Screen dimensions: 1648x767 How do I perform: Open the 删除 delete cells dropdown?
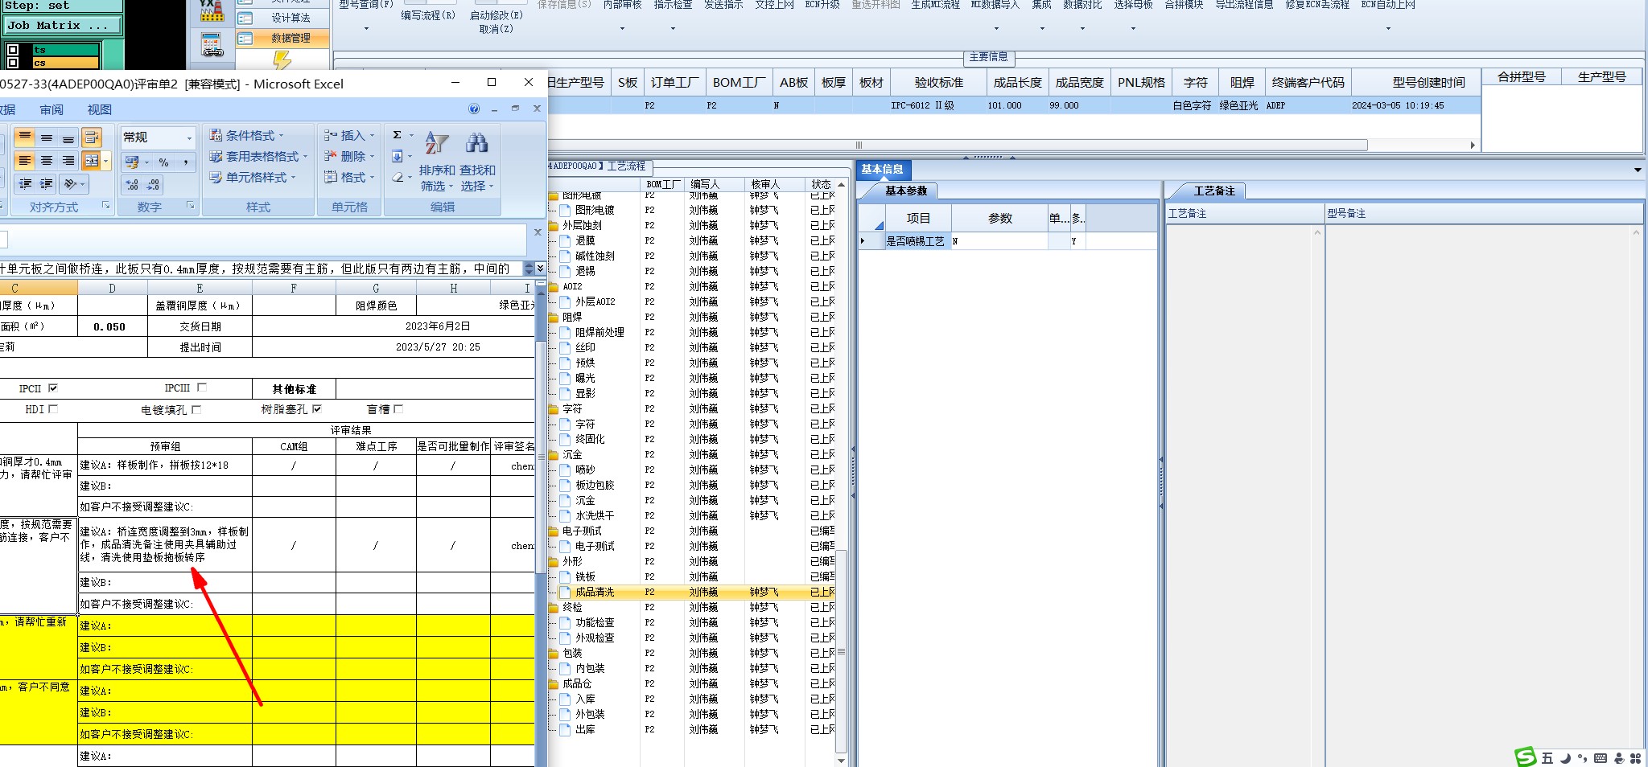(x=349, y=156)
